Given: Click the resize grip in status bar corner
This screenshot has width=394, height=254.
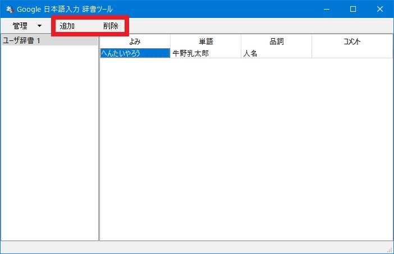Looking at the screenshot, I should tap(390, 250).
